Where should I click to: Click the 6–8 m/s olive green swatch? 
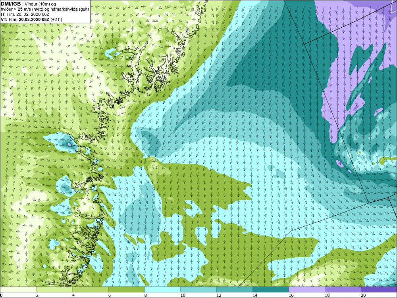click(126, 289)
